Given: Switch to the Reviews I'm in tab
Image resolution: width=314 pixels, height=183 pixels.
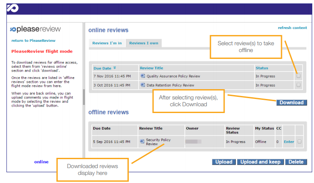Looking at the screenshot, I should point(107,43).
